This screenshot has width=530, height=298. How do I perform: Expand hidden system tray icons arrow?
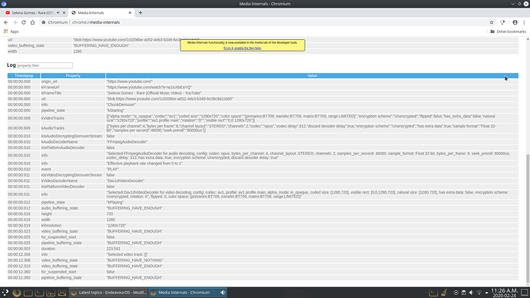[x=487, y=293]
